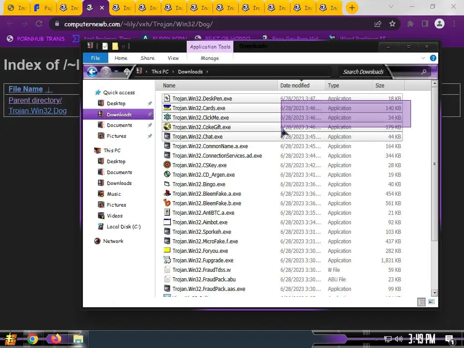Open notification center icon in taskbar
This screenshot has width=464, height=348.
coord(450,339)
